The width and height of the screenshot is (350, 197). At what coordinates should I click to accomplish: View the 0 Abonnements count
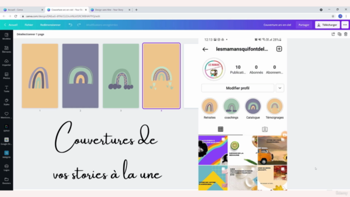(x=275, y=69)
